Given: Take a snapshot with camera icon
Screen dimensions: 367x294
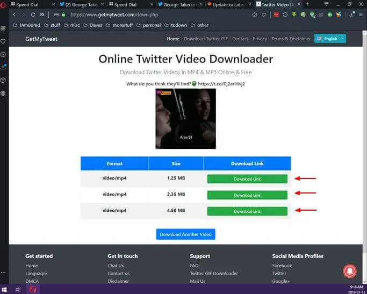Looking at the screenshot, I should 255,15.
